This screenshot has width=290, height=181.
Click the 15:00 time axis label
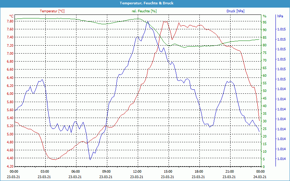(168, 171)
